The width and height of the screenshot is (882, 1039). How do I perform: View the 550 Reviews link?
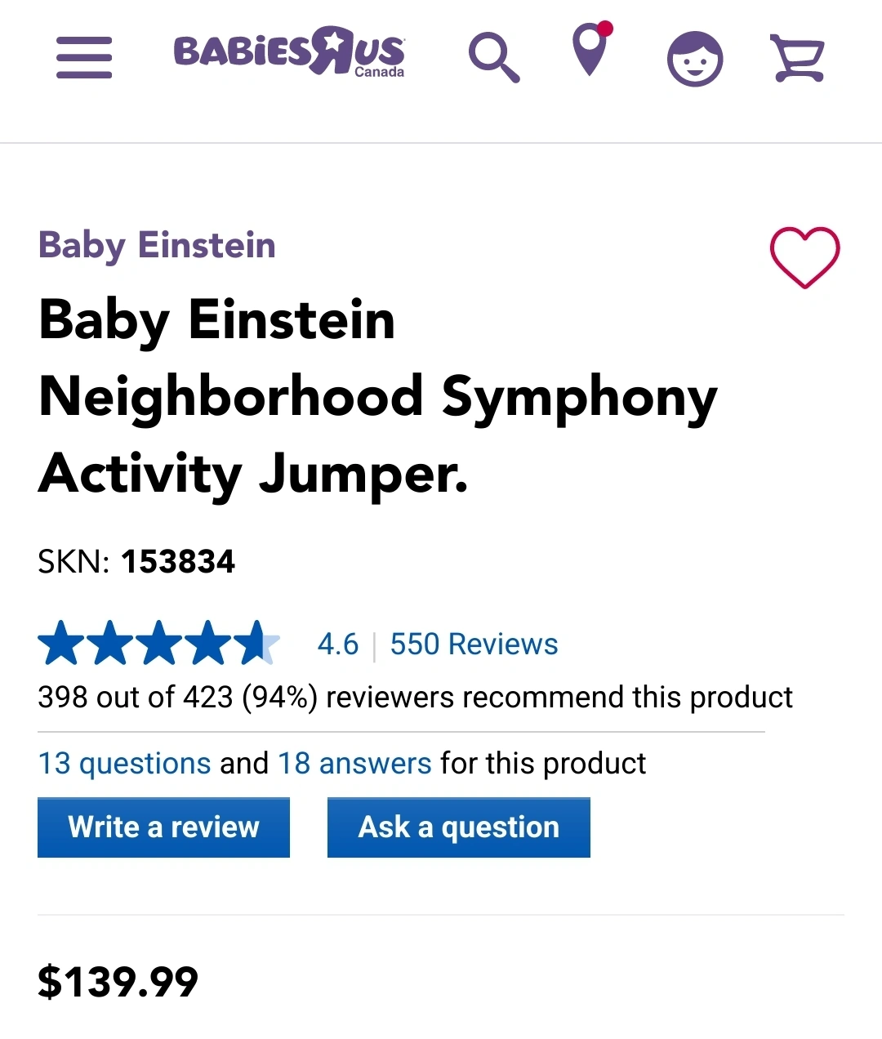click(474, 644)
